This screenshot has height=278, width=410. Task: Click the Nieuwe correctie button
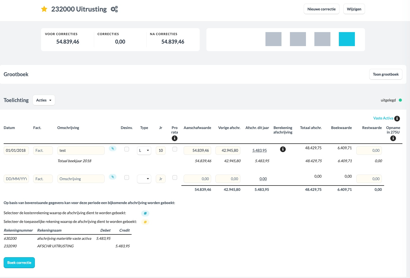(x=321, y=9)
